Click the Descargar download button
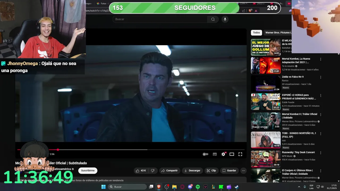This screenshot has width=340, height=191. (192, 171)
